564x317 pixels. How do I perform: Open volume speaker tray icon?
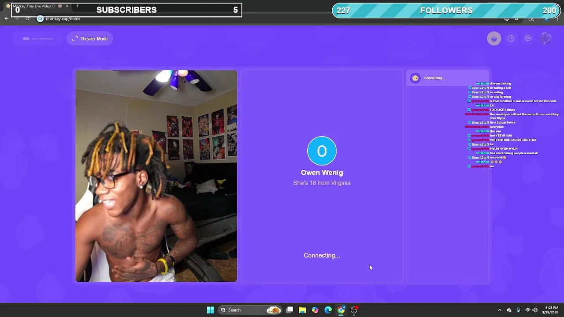coord(535,310)
